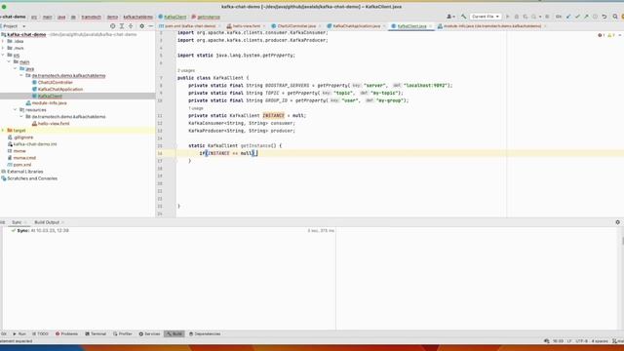Click the Run play icon in top toolbar

point(507,17)
